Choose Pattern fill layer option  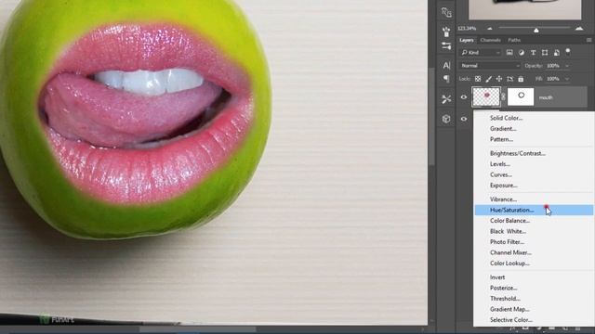click(x=534, y=139)
